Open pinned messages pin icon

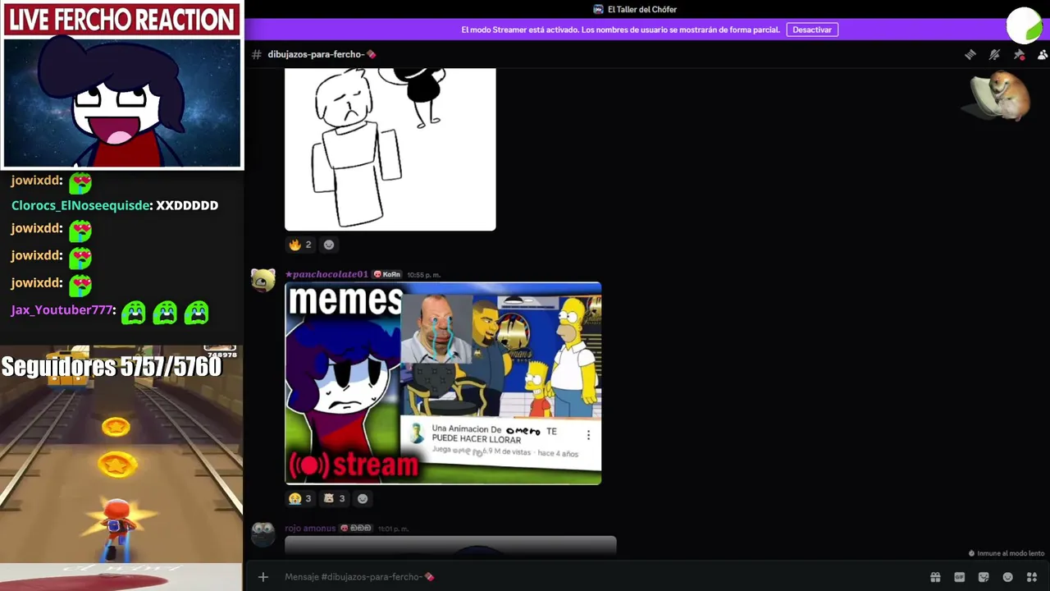pos(1019,54)
